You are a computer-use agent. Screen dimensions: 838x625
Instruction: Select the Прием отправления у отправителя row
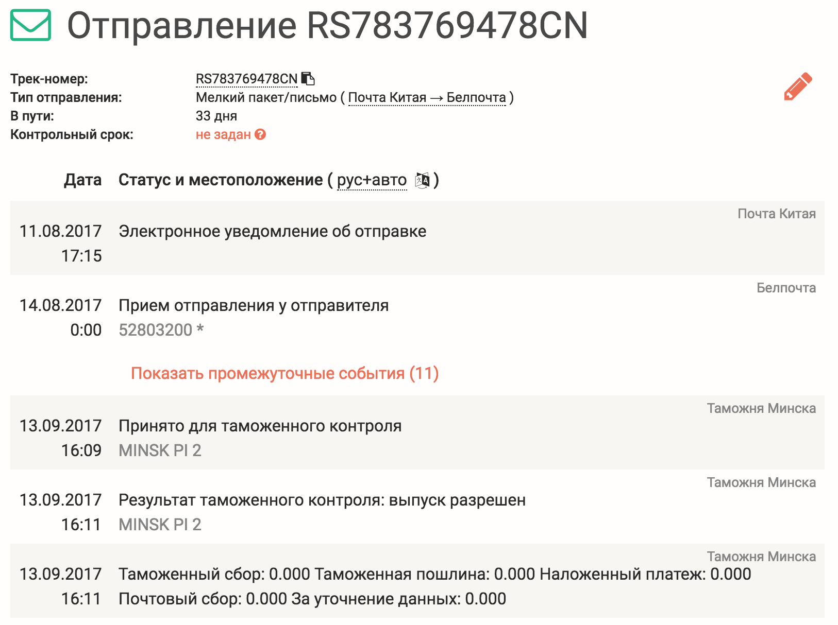point(417,312)
